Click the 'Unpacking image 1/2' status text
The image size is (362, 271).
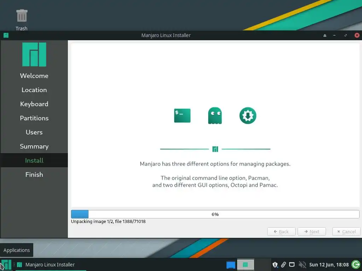coord(108,222)
